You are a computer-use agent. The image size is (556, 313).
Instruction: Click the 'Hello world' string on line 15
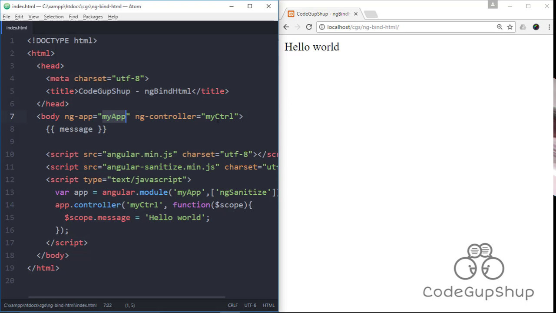point(175,217)
